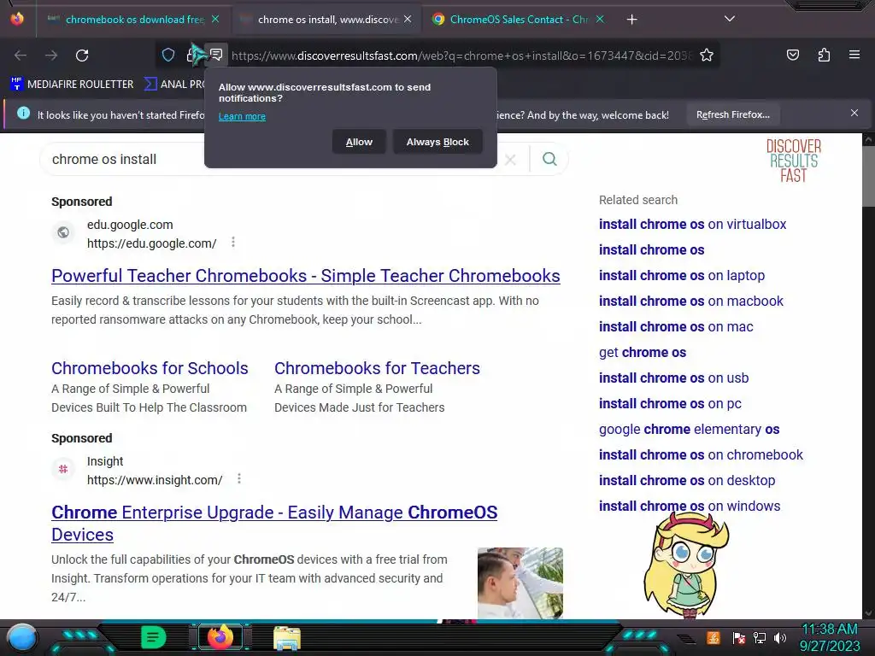
Task: Bookmark this page with the star icon
Action: (x=707, y=55)
